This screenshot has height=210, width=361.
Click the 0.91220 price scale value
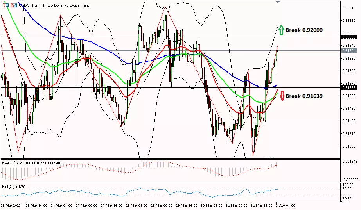click(348, 146)
